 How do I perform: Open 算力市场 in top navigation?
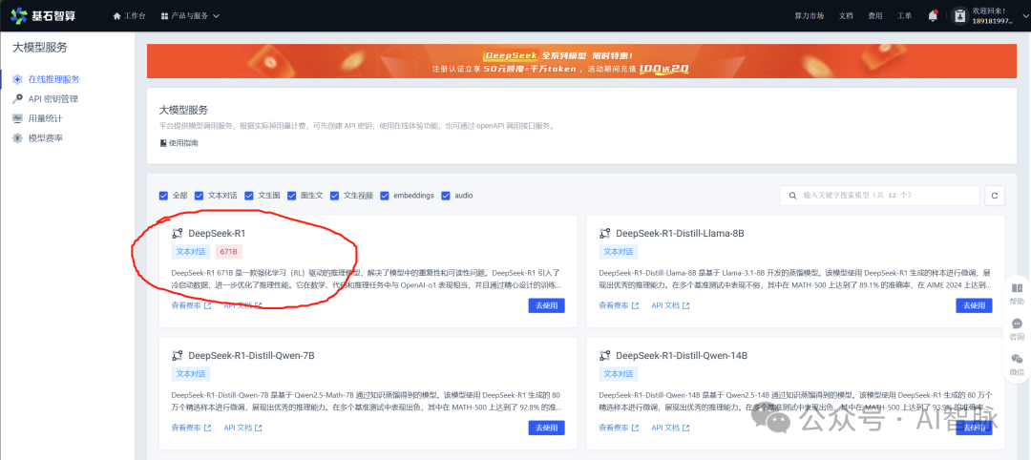pos(809,16)
